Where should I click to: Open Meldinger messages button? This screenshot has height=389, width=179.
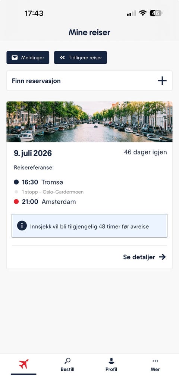tap(28, 57)
